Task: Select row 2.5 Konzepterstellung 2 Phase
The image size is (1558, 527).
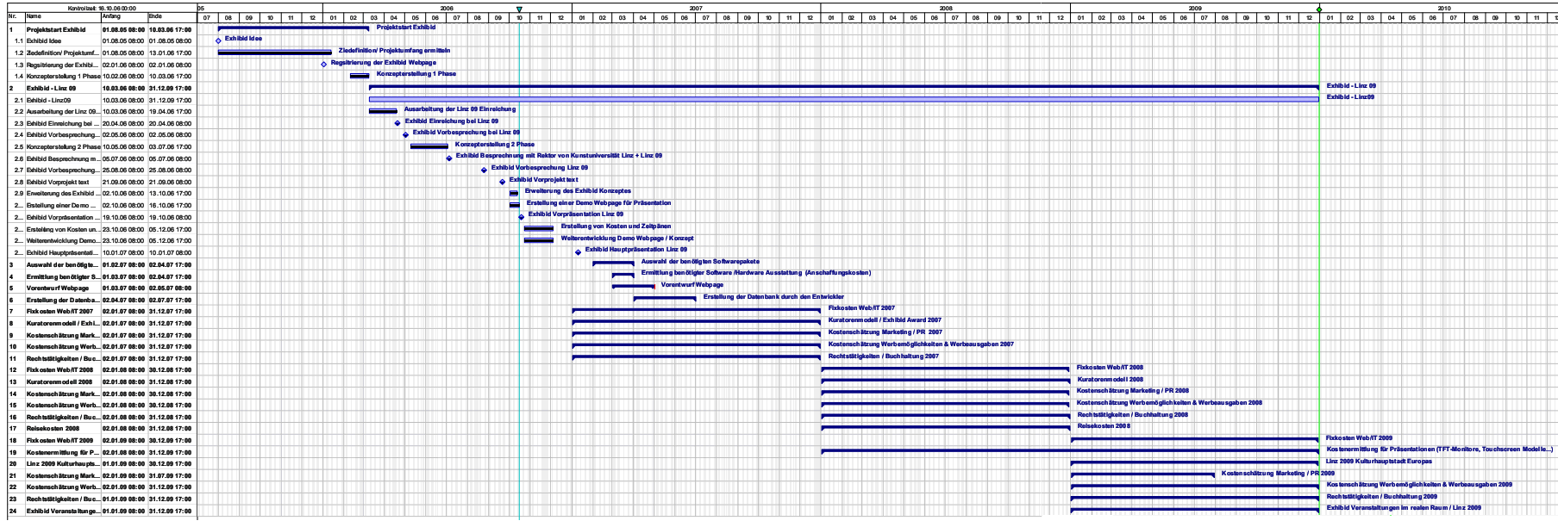Action: click(x=100, y=146)
